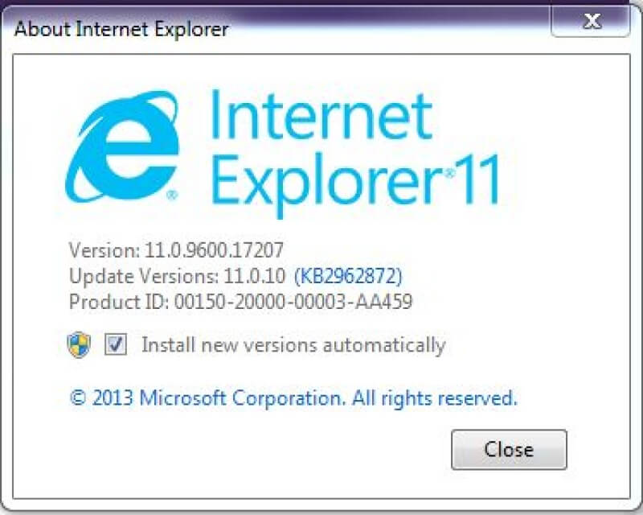The width and height of the screenshot is (643, 515).
Task: Click the copyright © symbol
Action: click(78, 398)
